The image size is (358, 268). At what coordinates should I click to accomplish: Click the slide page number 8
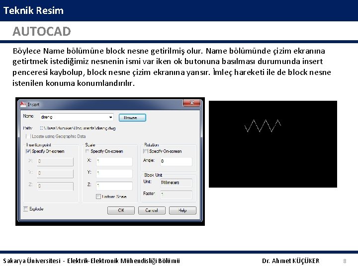[x=345, y=261]
